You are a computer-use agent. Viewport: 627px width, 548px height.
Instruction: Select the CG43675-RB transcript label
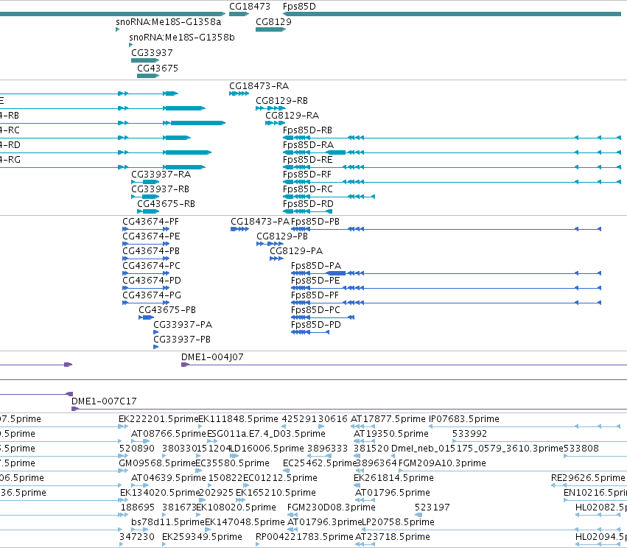[166, 204]
